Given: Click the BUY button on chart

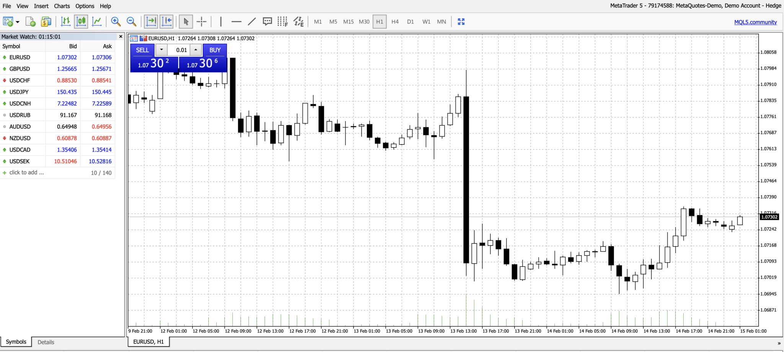Looking at the screenshot, I should (x=215, y=50).
